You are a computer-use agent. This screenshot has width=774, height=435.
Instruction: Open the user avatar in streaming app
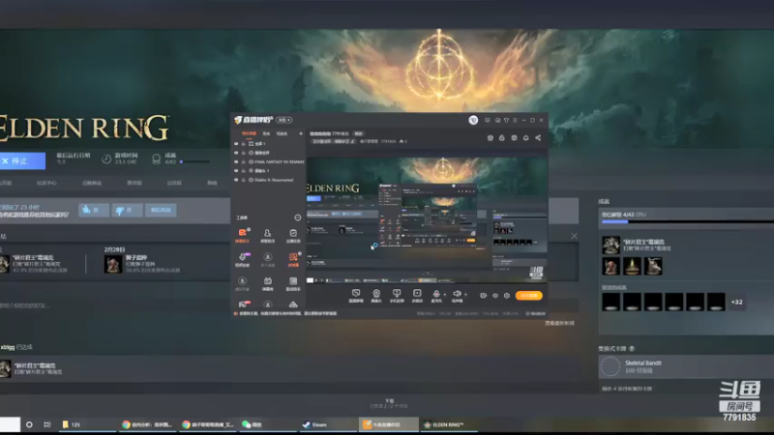(x=473, y=120)
